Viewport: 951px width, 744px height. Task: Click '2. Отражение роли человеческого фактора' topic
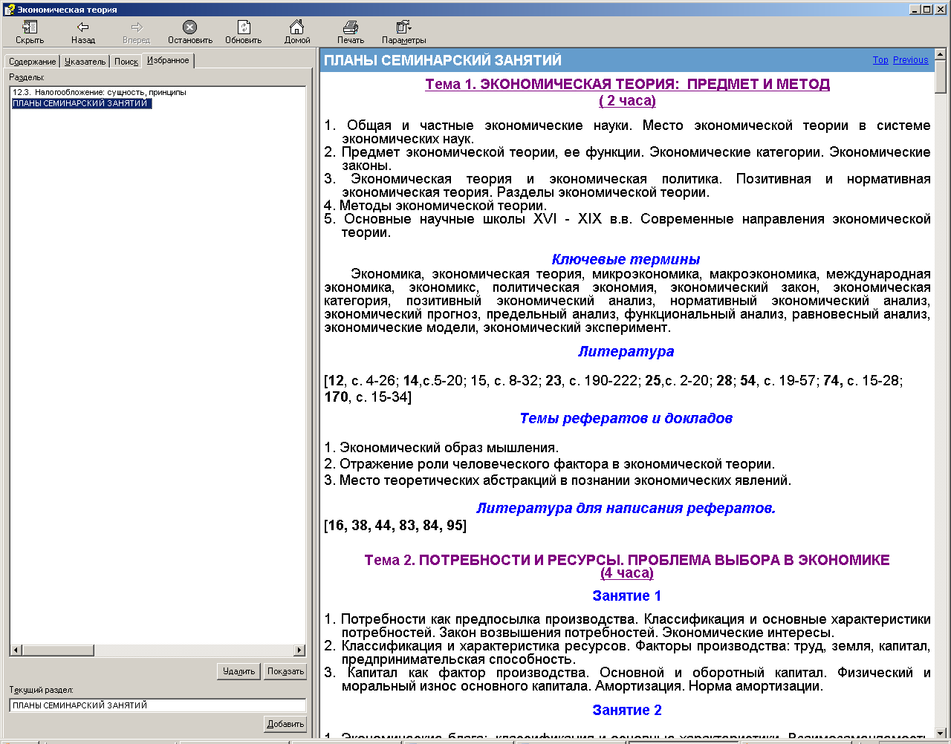549,464
